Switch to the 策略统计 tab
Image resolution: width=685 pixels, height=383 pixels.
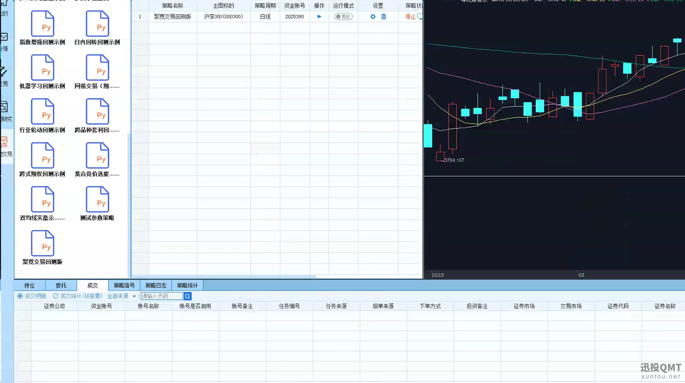[x=187, y=285]
